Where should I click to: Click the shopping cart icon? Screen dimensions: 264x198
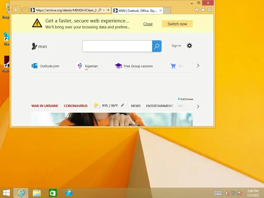173,66
